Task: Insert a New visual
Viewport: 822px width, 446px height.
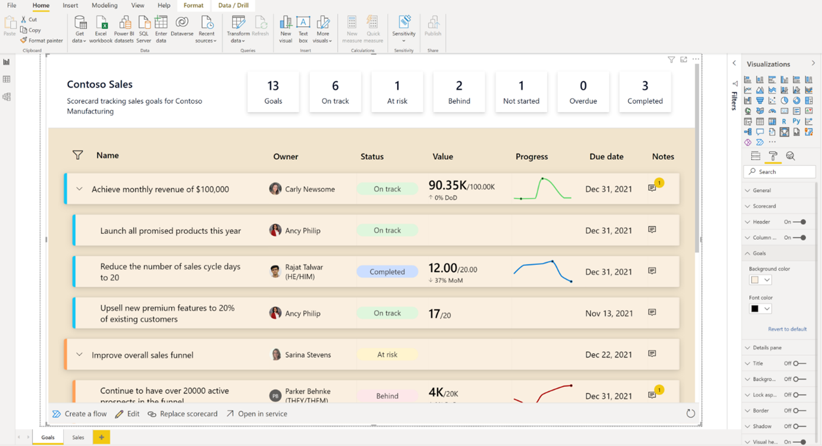Action: [x=286, y=29]
